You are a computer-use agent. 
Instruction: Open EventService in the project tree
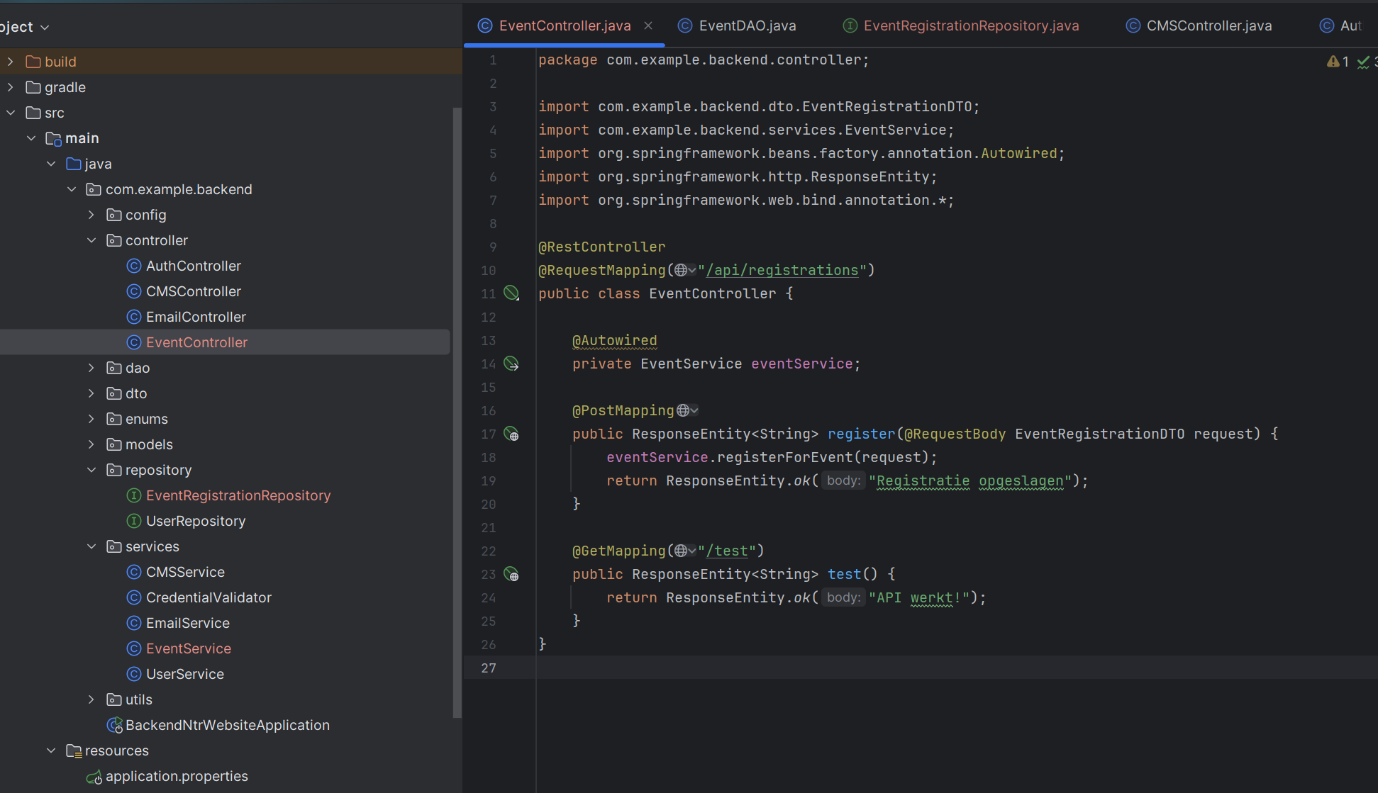(188, 648)
